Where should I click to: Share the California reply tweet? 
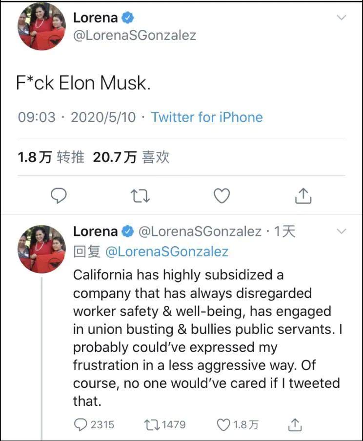coord(294,424)
